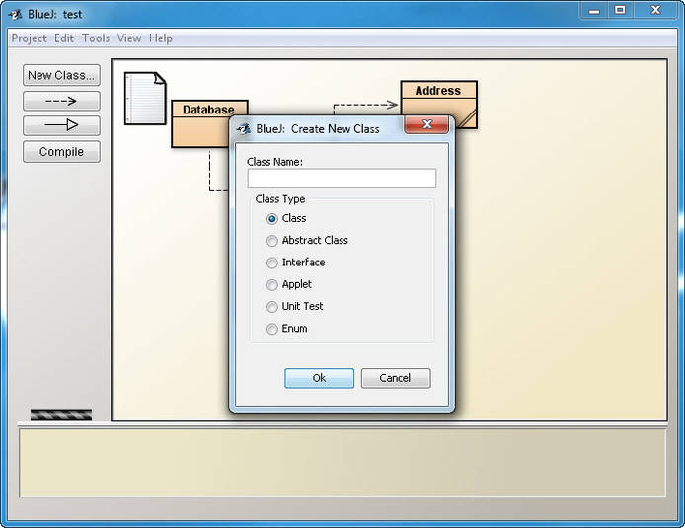Screen dimensions: 685x528
Task: Select the Enum radio option
Action: click(272, 329)
